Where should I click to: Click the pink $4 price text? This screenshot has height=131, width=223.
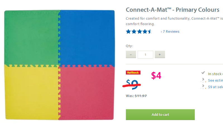pos(156,76)
